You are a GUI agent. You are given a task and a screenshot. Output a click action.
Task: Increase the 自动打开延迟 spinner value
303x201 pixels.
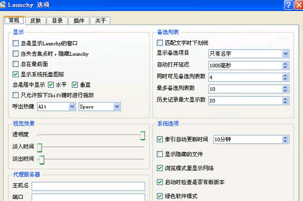285,64
